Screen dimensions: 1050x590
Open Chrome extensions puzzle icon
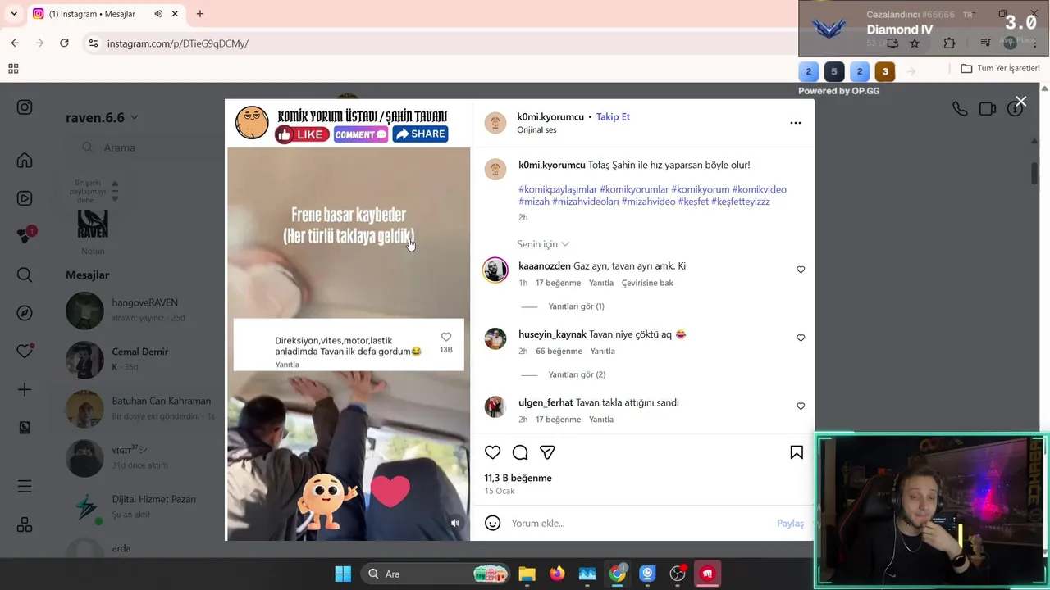point(949,43)
